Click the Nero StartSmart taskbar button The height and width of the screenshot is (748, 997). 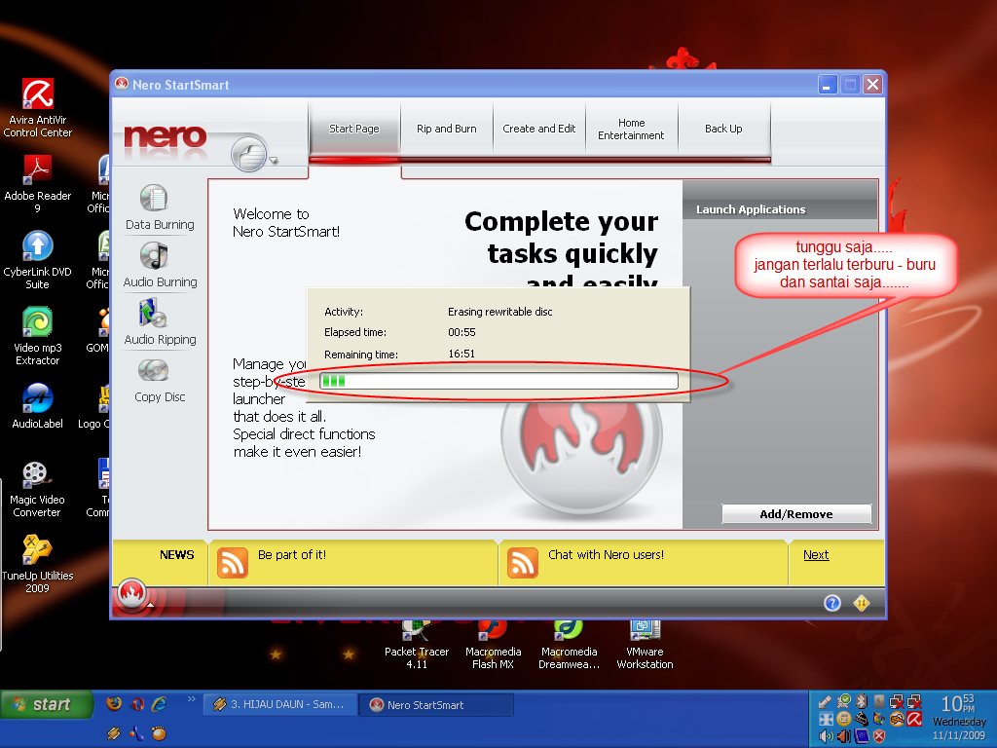coord(436,704)
